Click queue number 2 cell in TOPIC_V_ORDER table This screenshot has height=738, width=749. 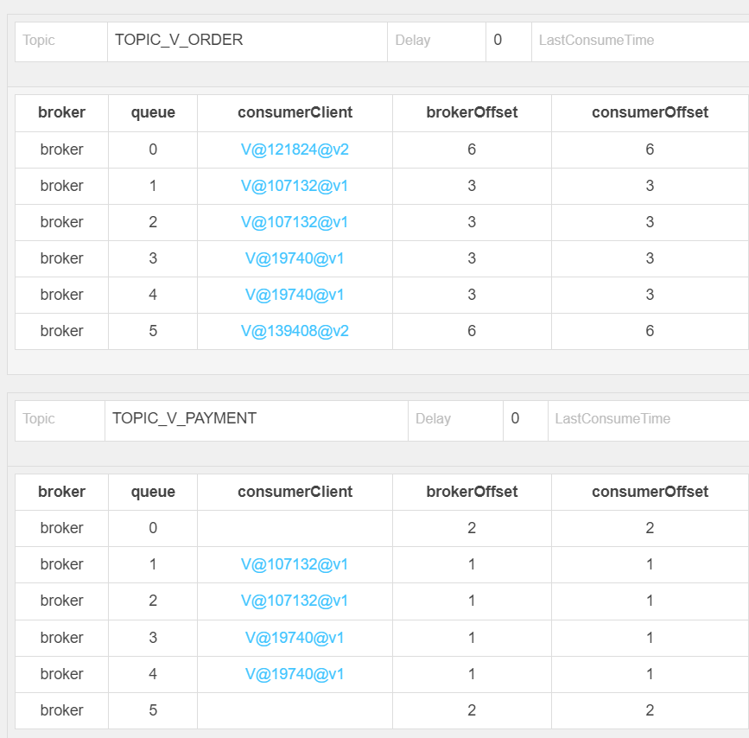coord(153,222)
